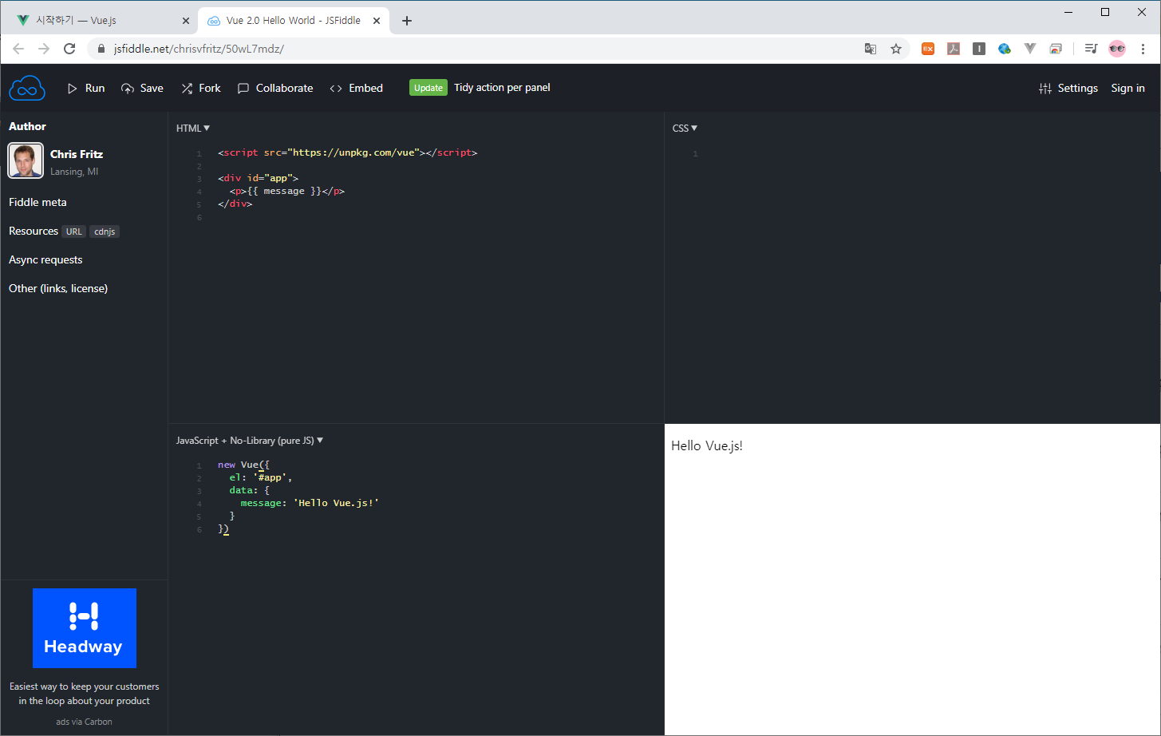Image resolution: width=1161 pixels, height=736 pixels.
Task: Click the Embed code brackets icon
Action: click(336, 88)
